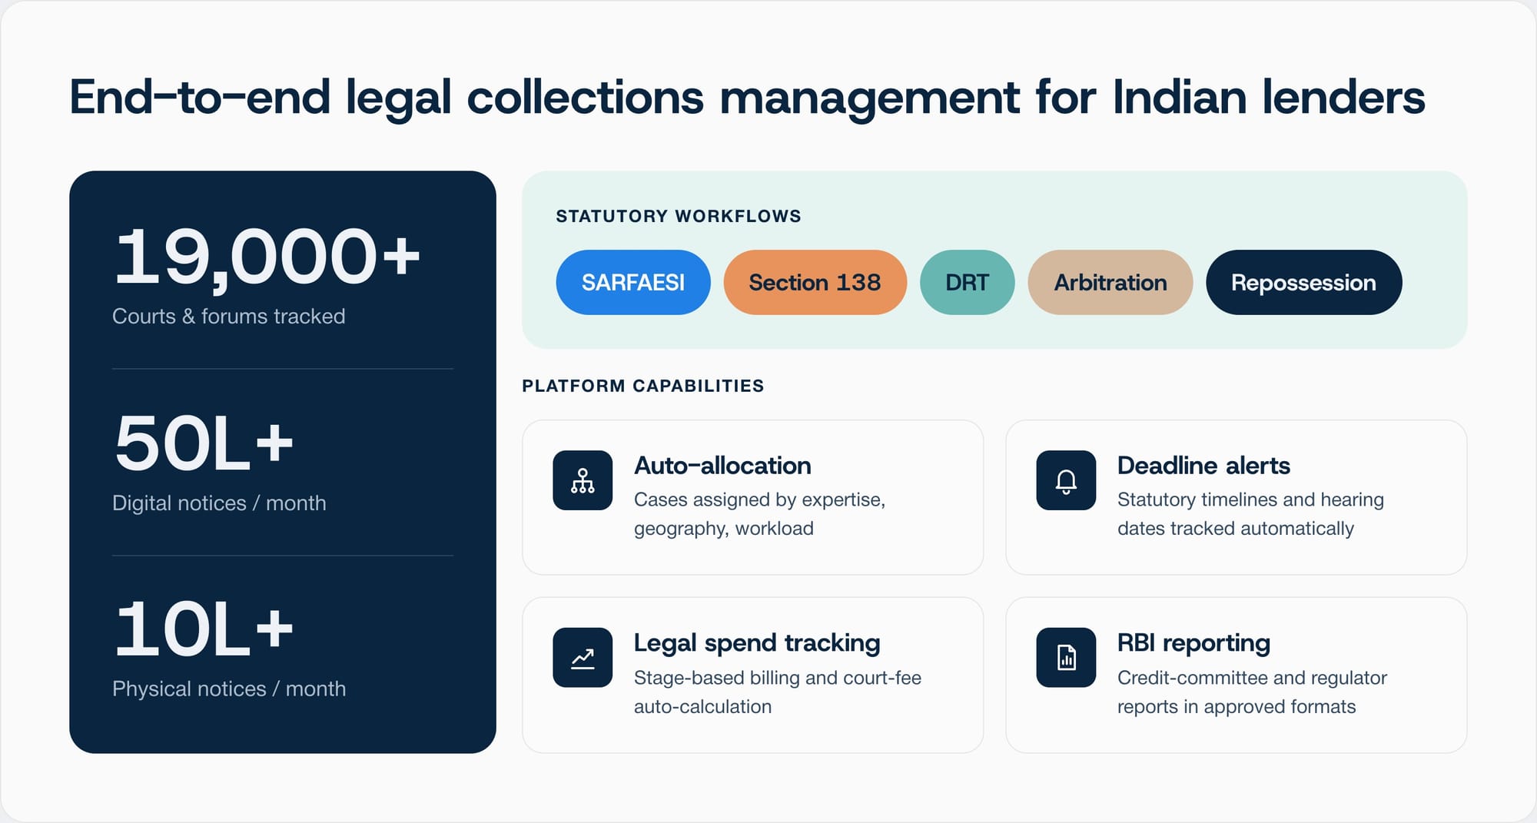Viewport: 1537px width, 823px height.
Task: Click the Deadline alerts bell icon
Action: tap(1066, 480)
